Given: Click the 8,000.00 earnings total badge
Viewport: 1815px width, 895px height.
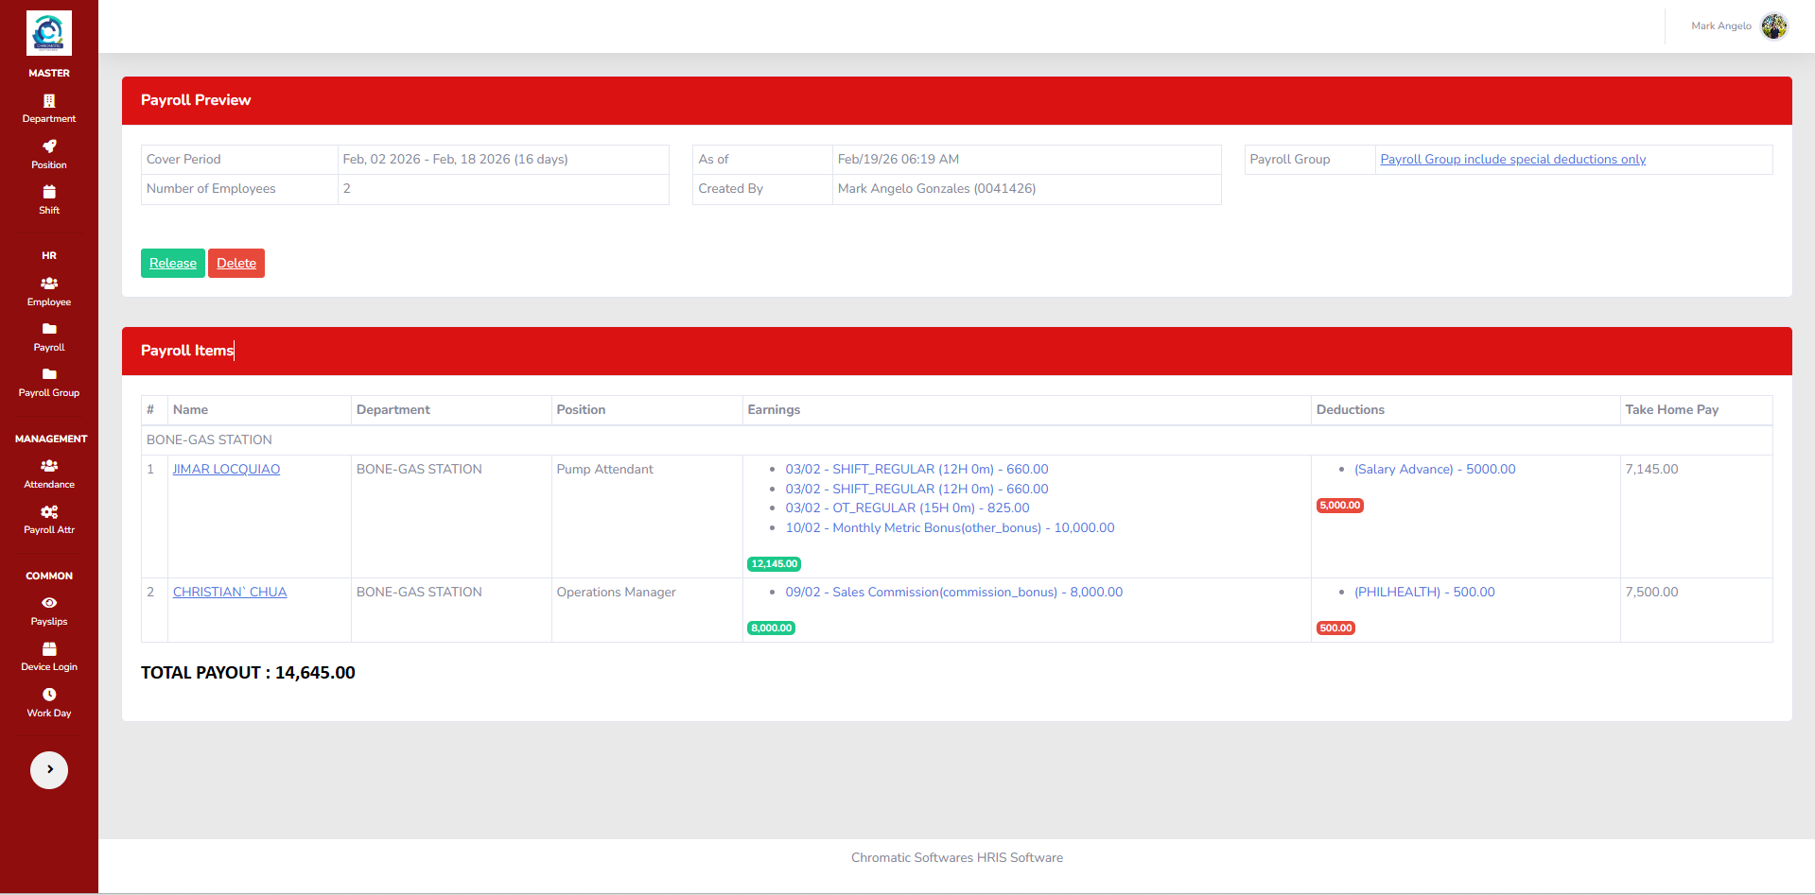Looking at the screenshot, I should [772, 628].
